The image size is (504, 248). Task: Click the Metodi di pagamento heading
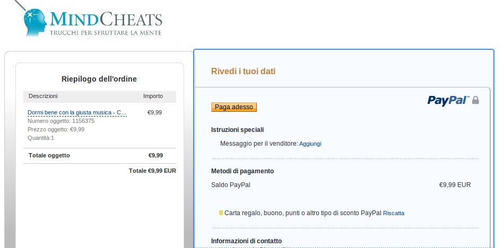click(242, 171)
